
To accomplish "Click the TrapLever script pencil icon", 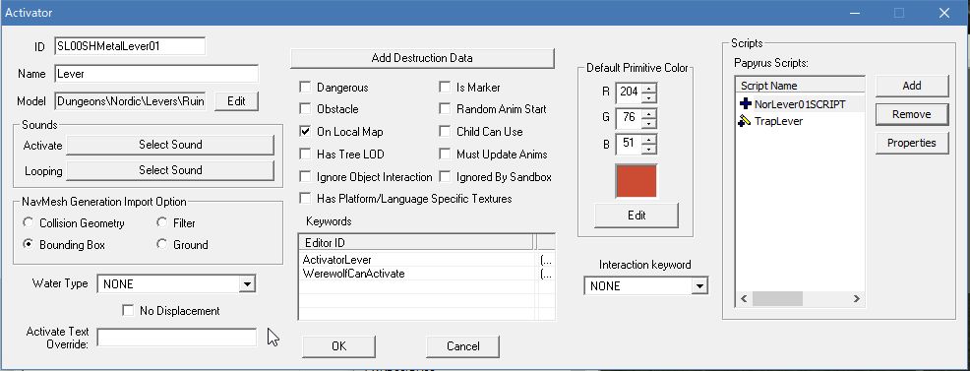I will click(x=745, y=121).
